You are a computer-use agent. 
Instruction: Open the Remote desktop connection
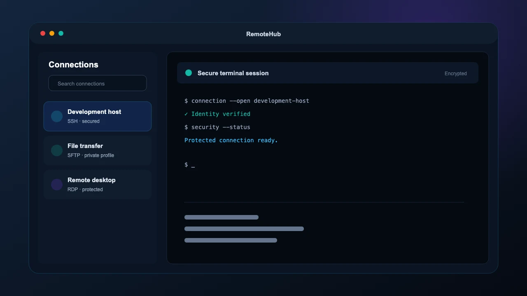(98, 185)
